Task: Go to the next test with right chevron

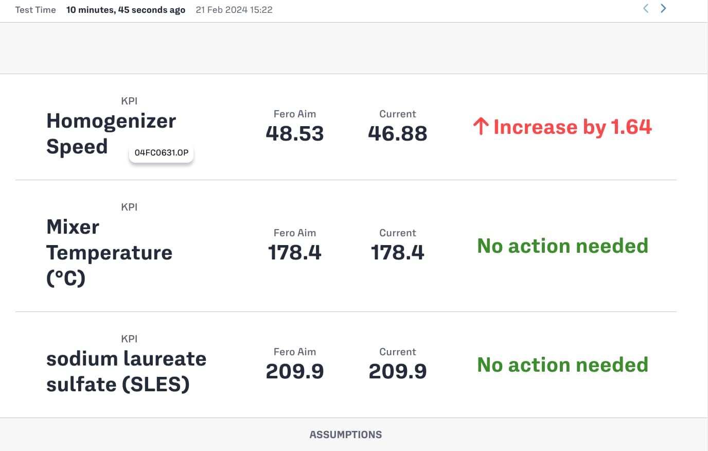Action: tap(664, 8)
